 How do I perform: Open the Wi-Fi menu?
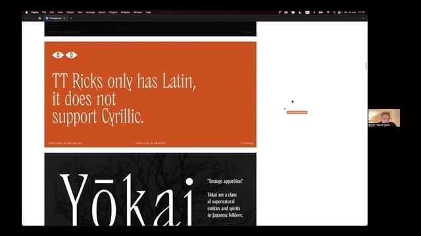point(328,12)
